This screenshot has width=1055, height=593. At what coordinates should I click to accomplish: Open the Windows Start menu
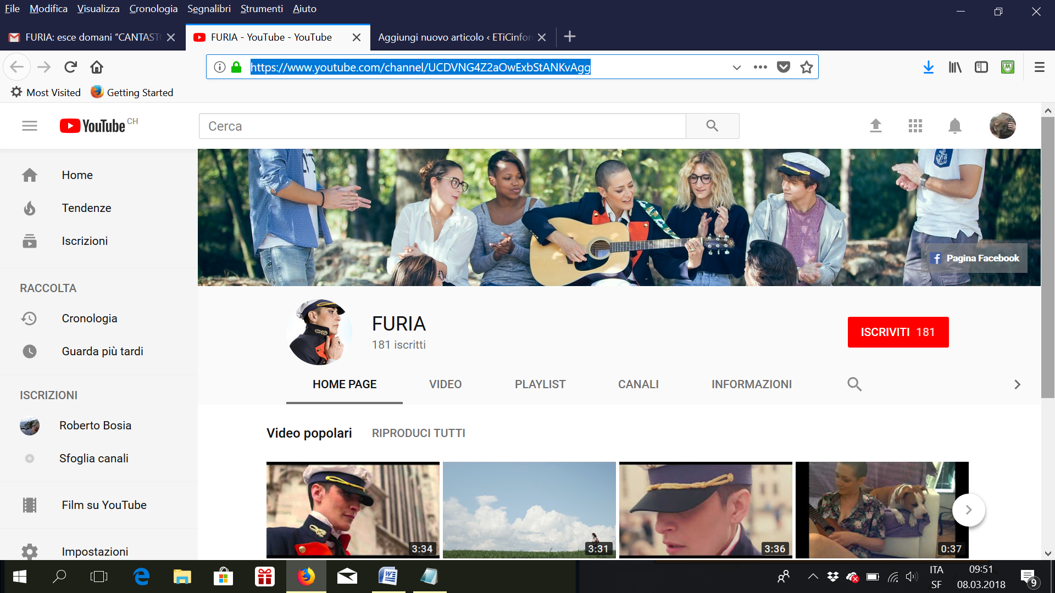(x=20, y=576)
